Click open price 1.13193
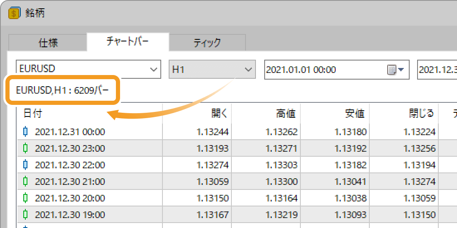This screenshot has height=228, width=457. 212,149
